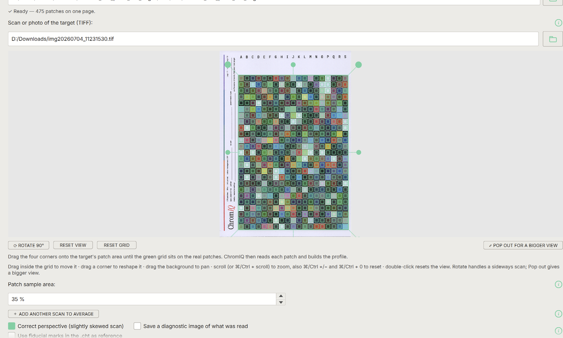The image size is (563, 338).
Task: Pop out for a bigger view
Action: point(523,245)
